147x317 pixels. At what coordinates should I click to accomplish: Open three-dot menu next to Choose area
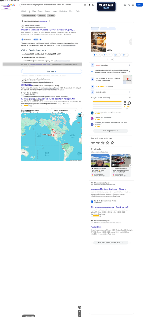(49, 21)
